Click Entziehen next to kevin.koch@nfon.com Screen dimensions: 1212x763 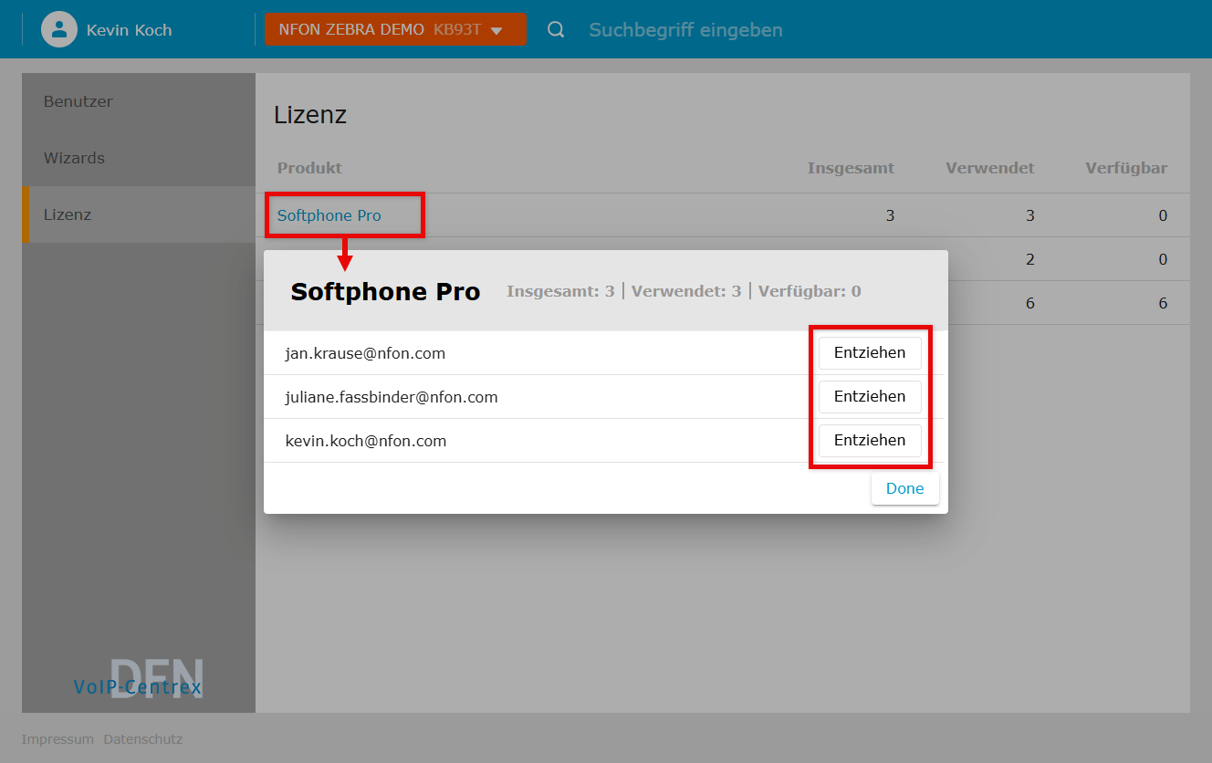869,440
